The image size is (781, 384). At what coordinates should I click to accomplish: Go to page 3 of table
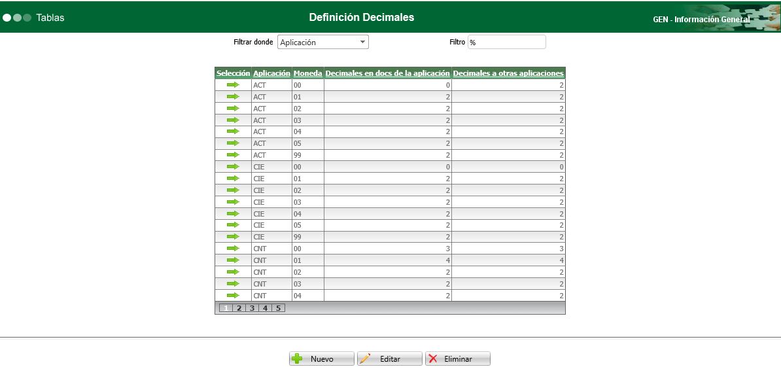[x=252, y=308]
